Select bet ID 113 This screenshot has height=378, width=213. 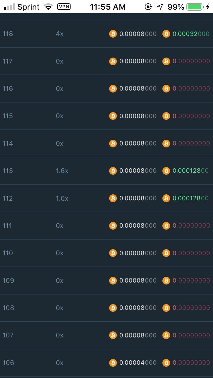click(8, 171)
